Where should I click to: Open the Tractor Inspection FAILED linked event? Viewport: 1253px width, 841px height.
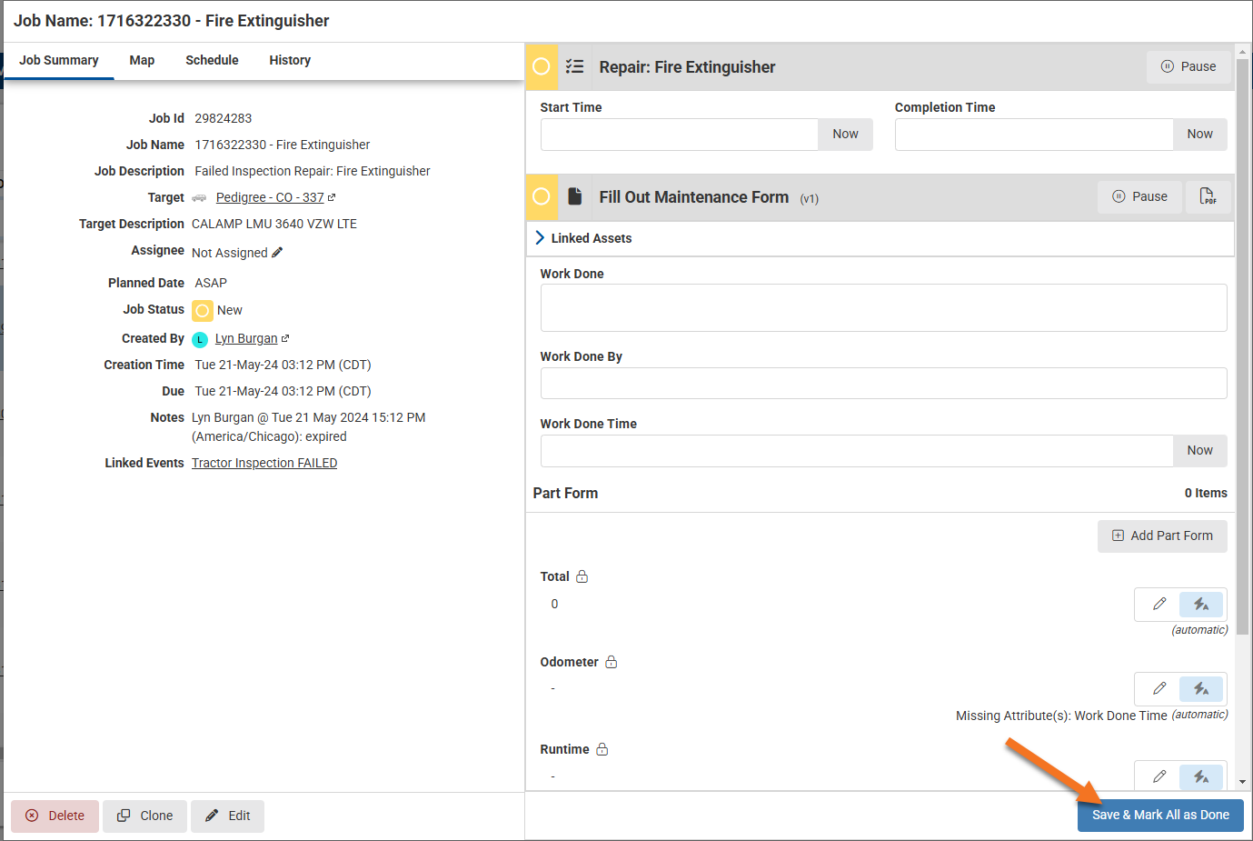click(264, 463)
